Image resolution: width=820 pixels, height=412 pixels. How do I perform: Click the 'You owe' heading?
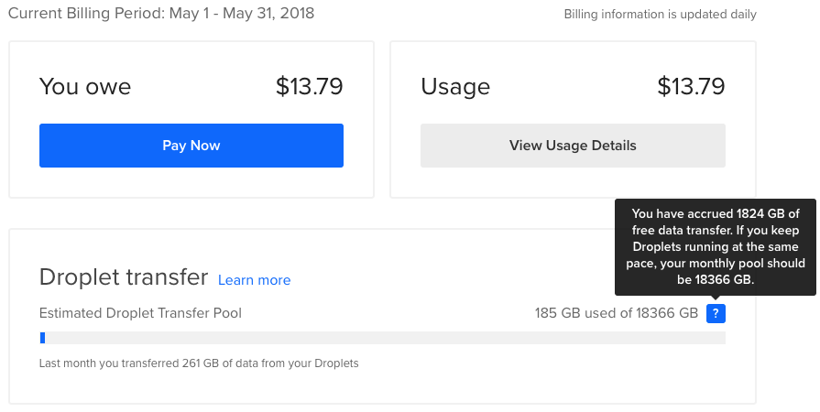click(85, 87)
